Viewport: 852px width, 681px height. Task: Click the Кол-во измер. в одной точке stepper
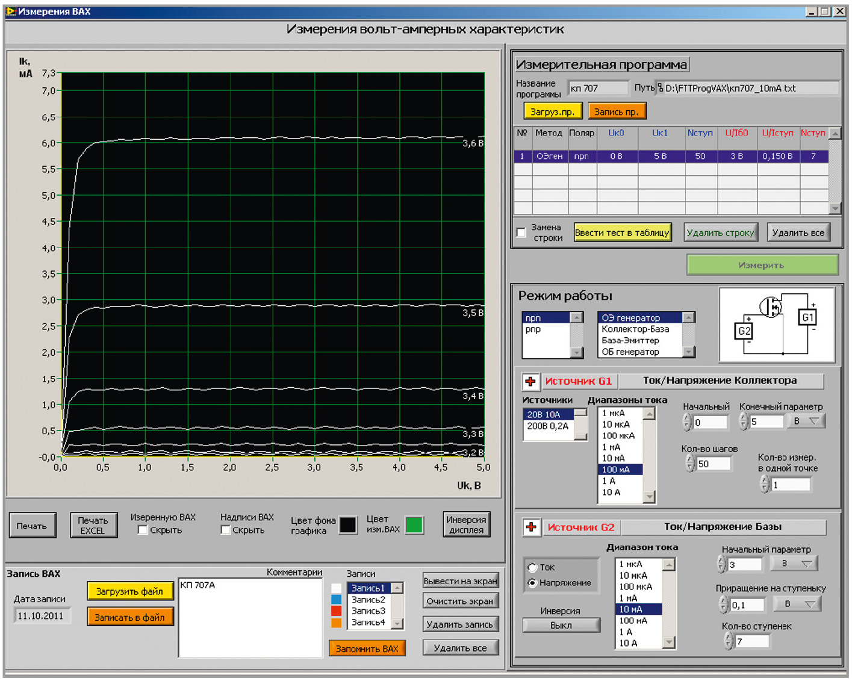click(x=765, y=484)
